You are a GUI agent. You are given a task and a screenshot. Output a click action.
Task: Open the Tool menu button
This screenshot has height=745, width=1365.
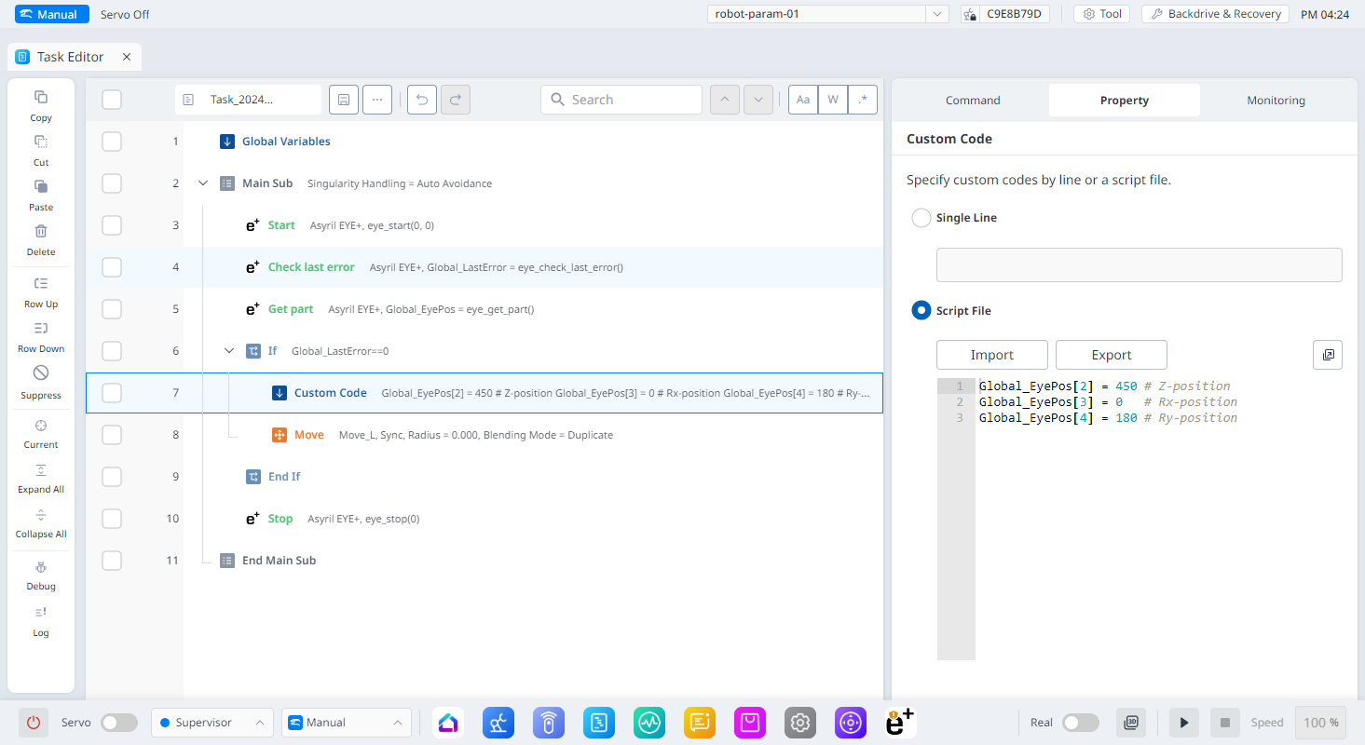pos(1101,14)
